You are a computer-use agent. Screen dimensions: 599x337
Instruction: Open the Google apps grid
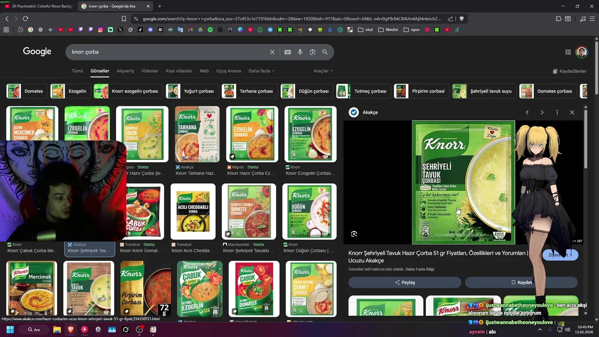point(568,52)
